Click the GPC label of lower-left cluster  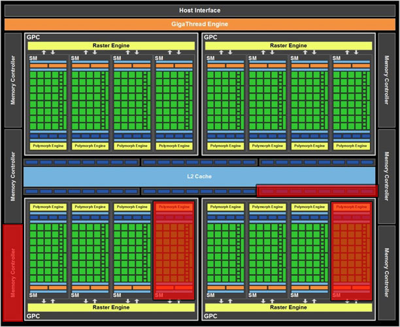(33, 316)
